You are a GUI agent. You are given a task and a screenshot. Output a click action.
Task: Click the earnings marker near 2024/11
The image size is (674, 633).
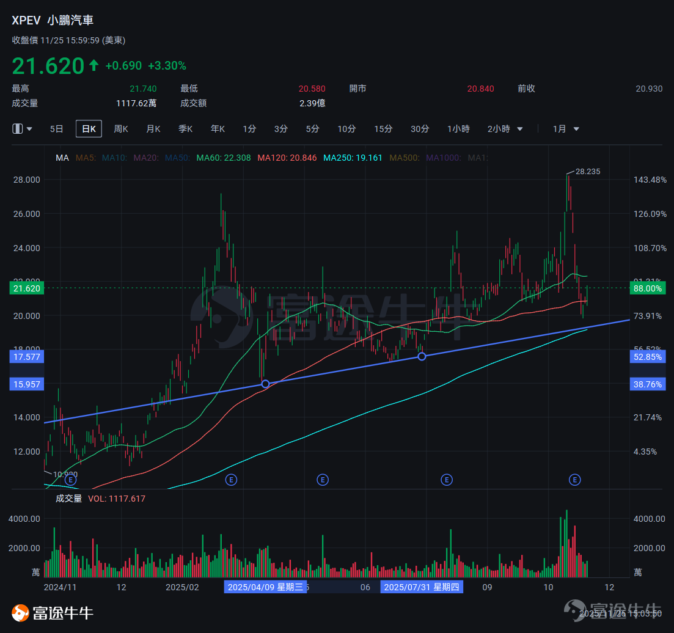(70, 480)
